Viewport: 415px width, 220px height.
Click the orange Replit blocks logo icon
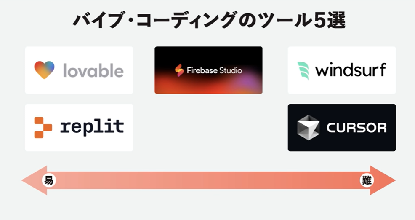43,128
